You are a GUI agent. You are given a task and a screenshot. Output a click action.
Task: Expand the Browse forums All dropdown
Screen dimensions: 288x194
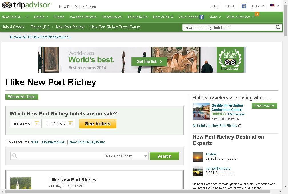35,142
